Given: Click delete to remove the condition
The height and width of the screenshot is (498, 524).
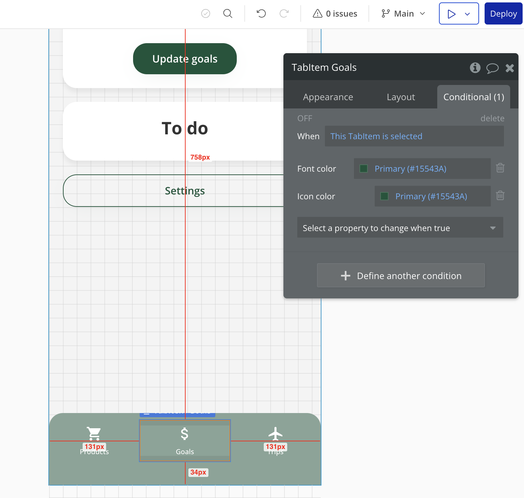Looking at the screenshot, I should coord(492,118).
